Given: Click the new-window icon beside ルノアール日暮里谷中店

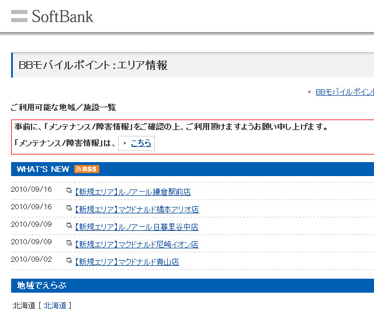Looking at the screenshot, I should 69,226.
